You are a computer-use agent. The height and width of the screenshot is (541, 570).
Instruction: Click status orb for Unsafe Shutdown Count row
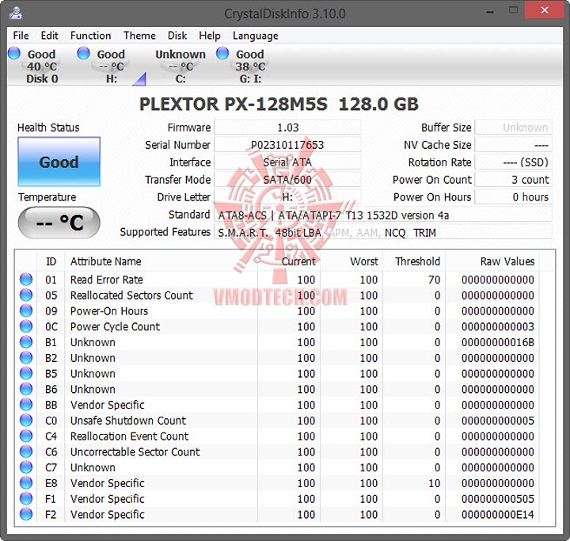(26, 421)
